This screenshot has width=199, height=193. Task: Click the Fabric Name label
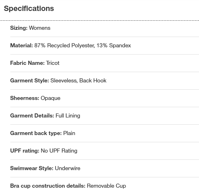coord(27,63)
